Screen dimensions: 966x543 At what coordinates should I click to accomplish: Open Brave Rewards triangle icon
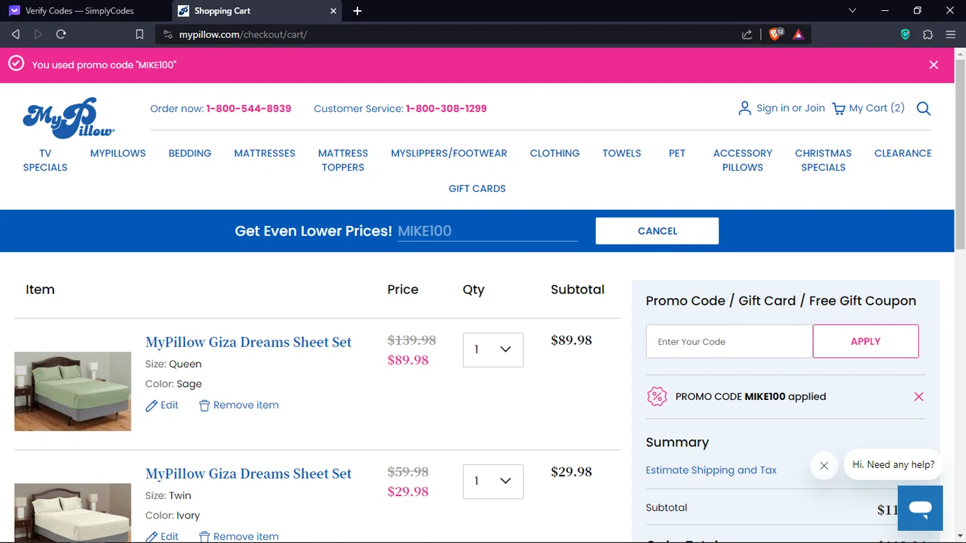tap(799, 34)
